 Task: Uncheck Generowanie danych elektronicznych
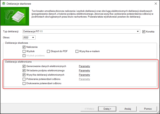(24, 66)
